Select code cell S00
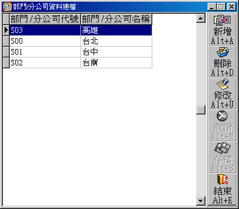 (45, 41)
